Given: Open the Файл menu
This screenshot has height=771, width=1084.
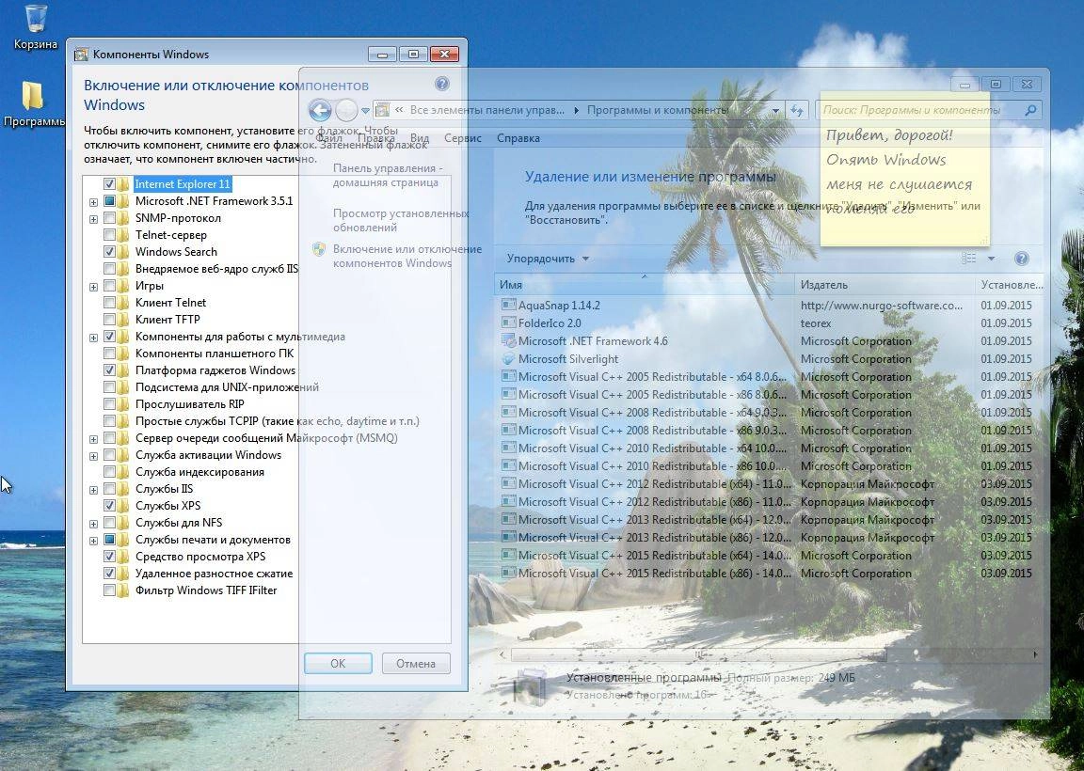Looking at the screenshot, I should pyautogui.click(x=329, y=138).
